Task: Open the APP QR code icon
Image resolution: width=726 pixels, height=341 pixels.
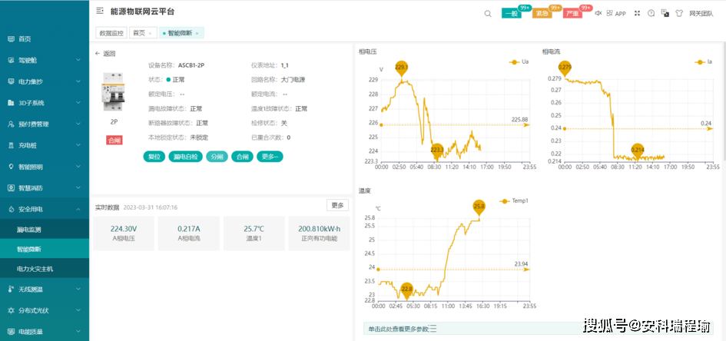Action: pyautogui.click(x=609, y=13)
